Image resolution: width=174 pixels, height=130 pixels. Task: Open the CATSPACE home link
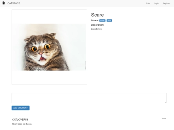(14, 3)
